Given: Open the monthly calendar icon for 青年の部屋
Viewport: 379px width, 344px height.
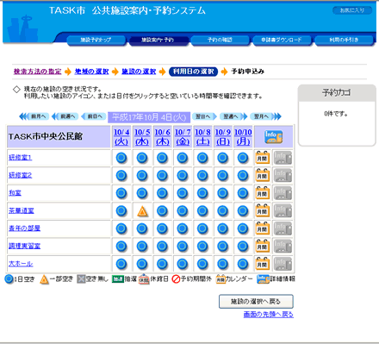Looking at the screenshot, I should [x=263, y=228].
